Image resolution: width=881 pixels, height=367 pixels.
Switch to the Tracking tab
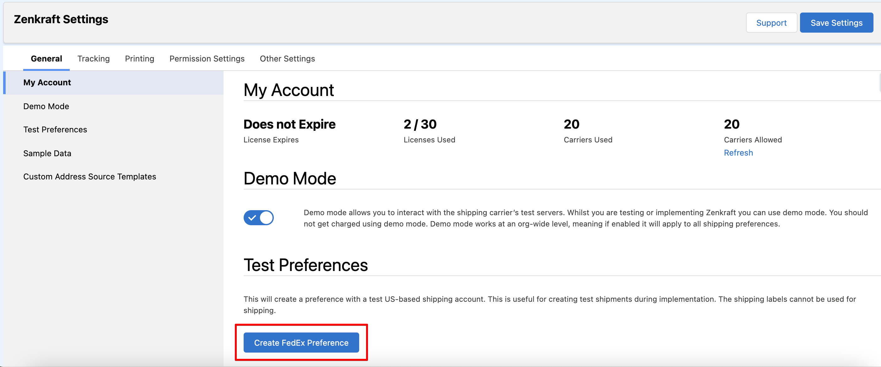pos(93,59)
